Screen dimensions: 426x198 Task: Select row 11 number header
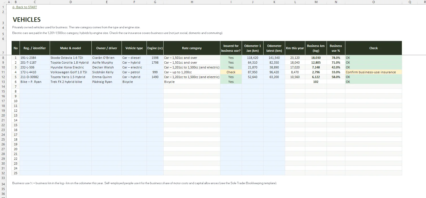3,72
